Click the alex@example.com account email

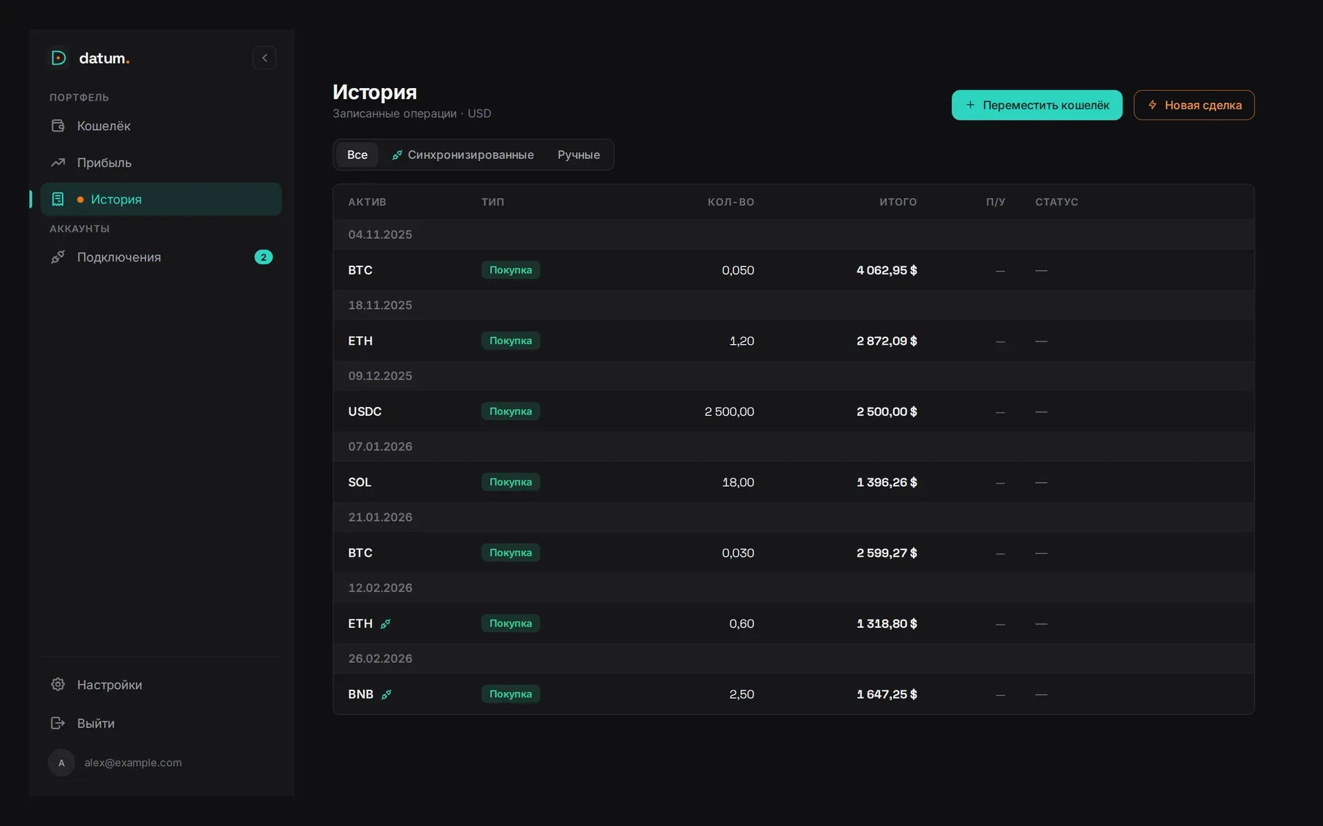[133, 763]
